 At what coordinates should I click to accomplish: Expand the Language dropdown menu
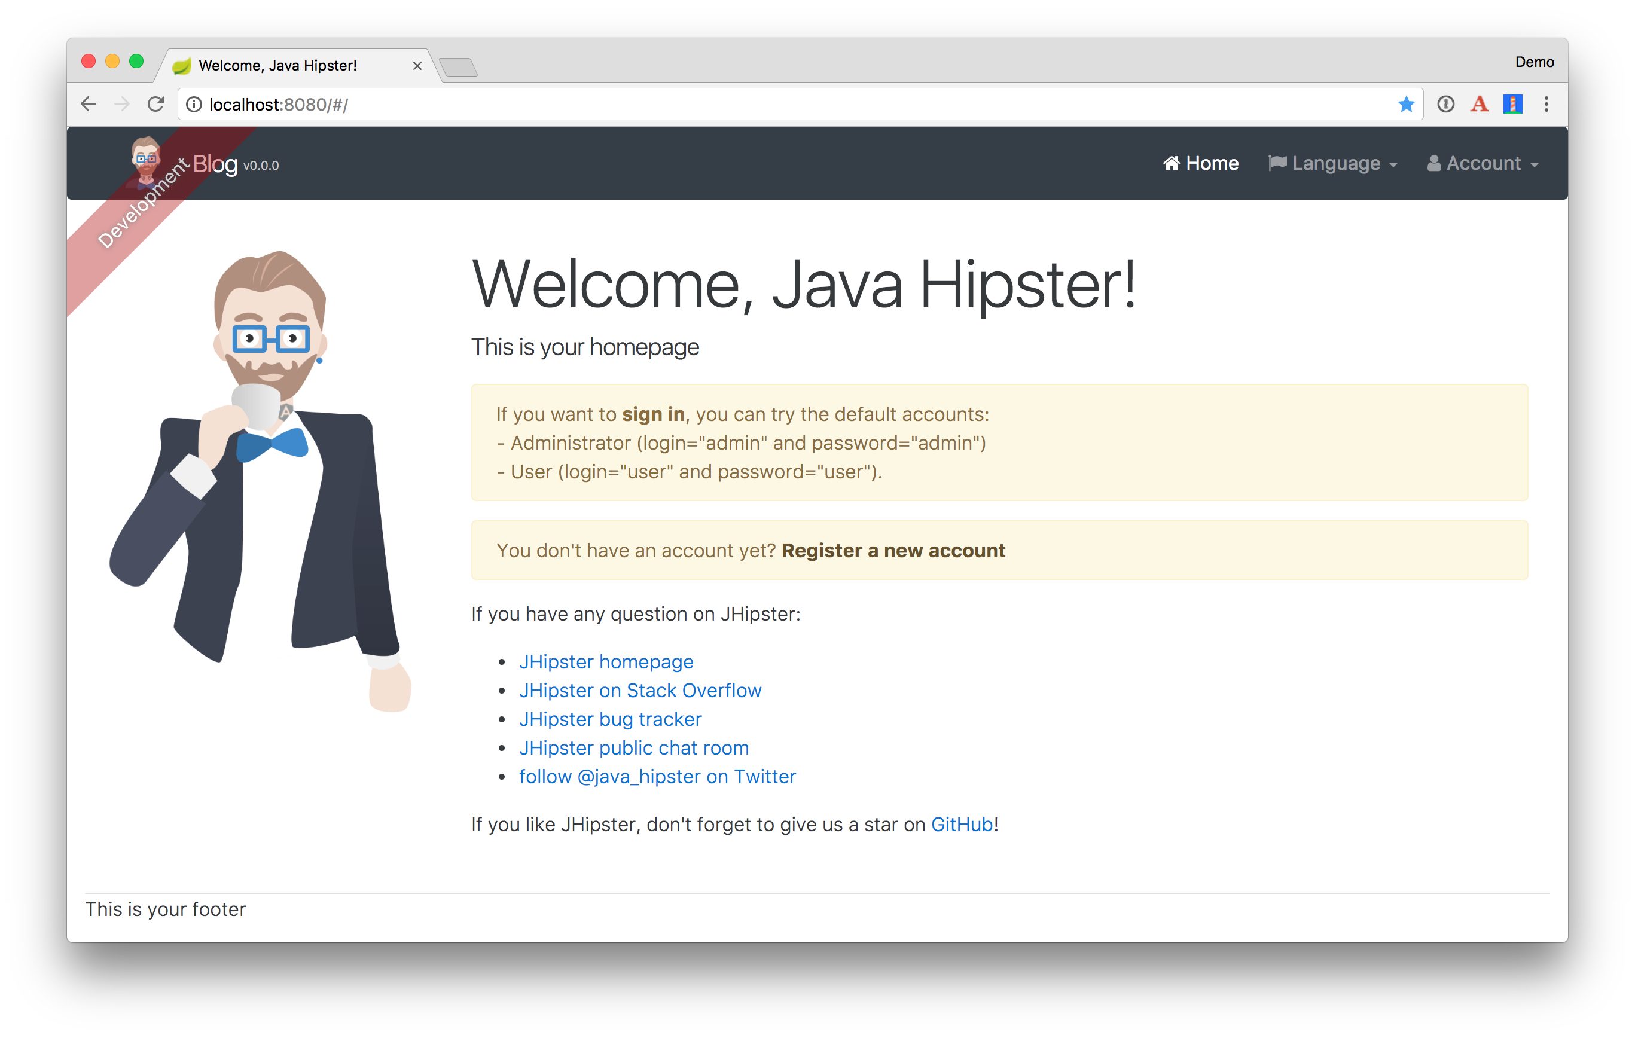[1333, 164]
